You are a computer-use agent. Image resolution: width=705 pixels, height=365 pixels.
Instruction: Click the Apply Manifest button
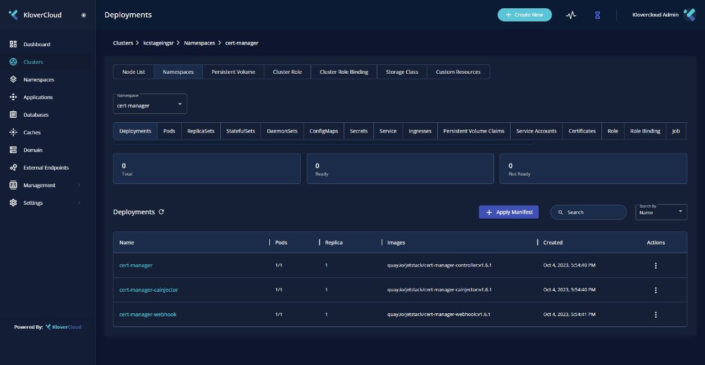(x=508, y=212)
